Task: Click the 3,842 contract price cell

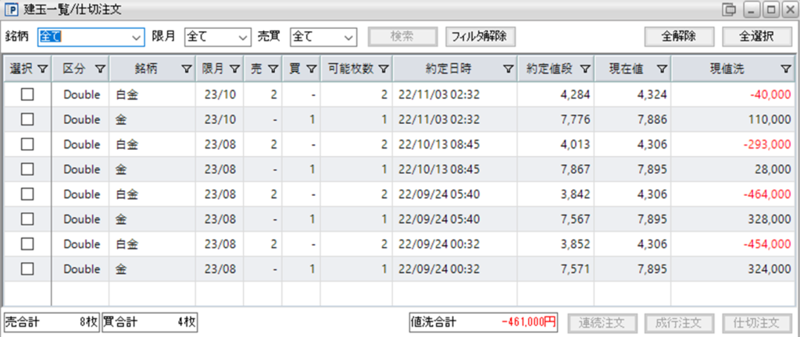Action: [555, 194]
